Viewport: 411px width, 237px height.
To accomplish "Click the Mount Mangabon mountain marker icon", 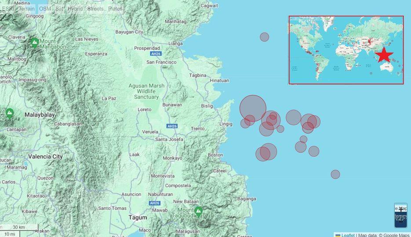I will 35,43.
